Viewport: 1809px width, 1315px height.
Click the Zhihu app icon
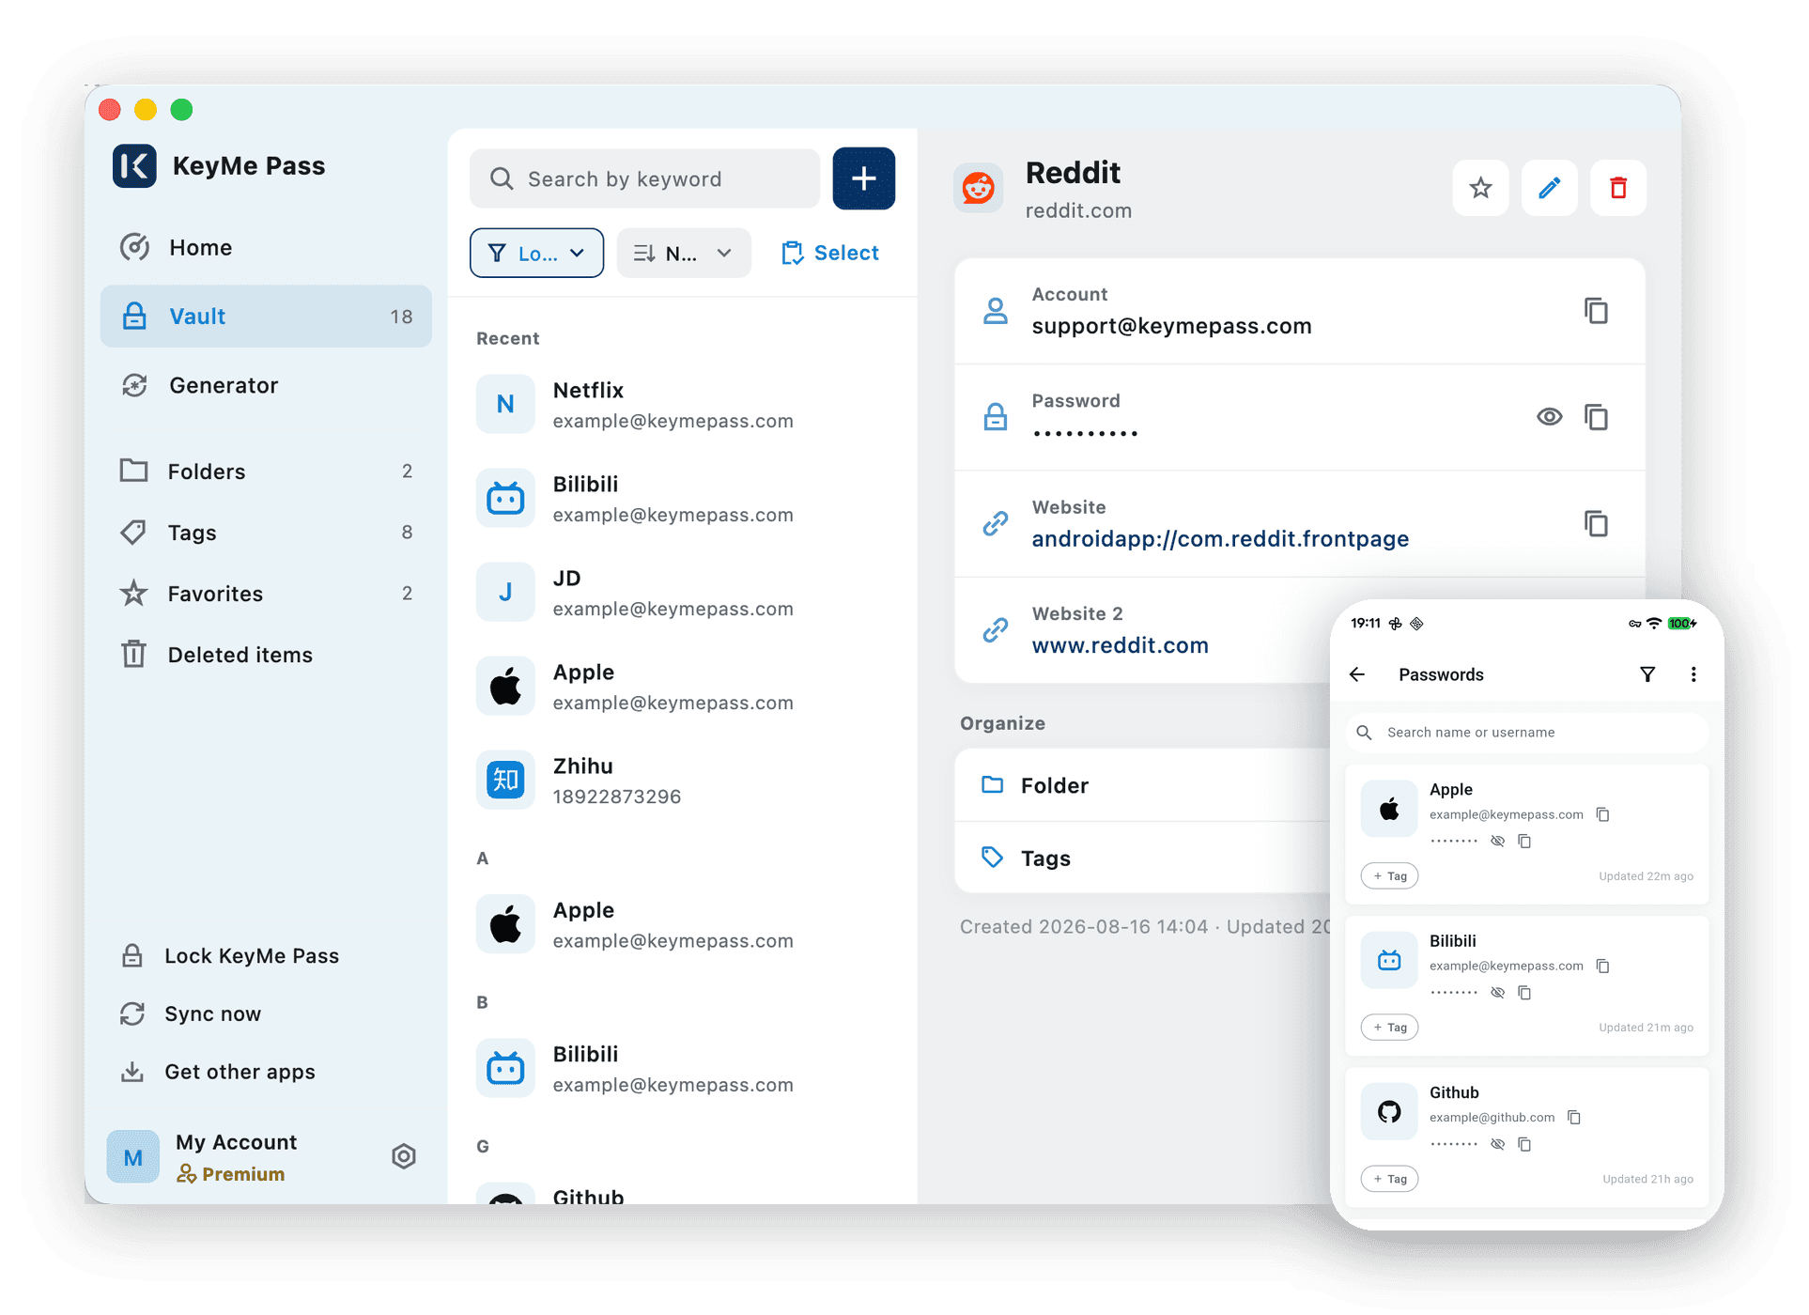505,780
